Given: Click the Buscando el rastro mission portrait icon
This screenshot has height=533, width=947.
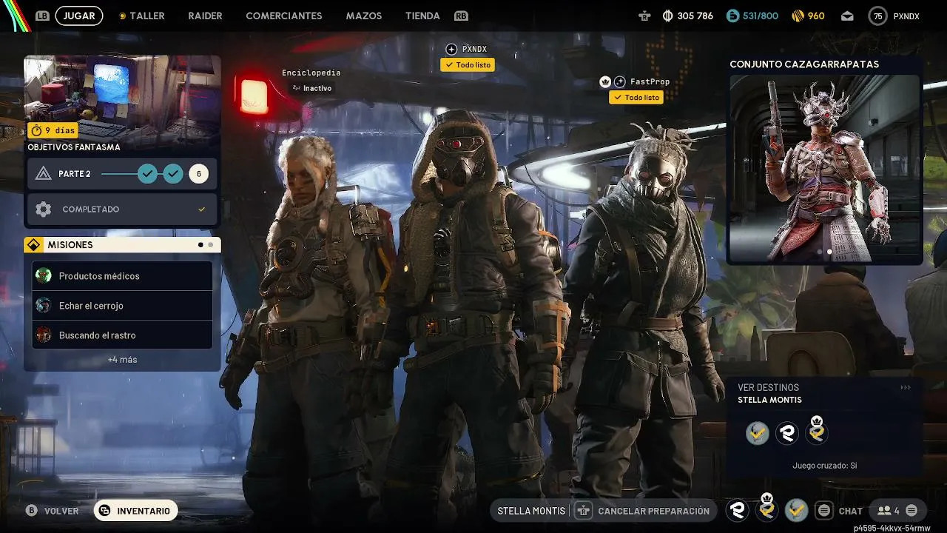Looking at the screenshot, I should pos(44,335).
